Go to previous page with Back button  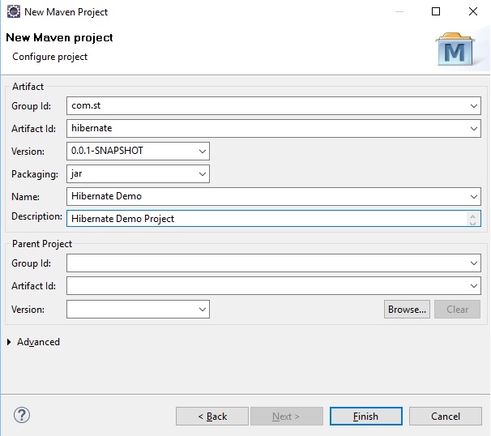[212, 417]
